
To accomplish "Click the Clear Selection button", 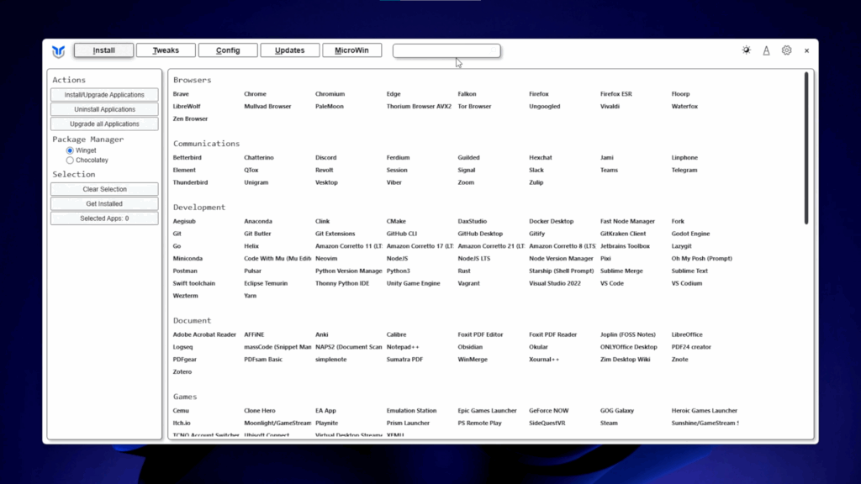I will 104,189.
